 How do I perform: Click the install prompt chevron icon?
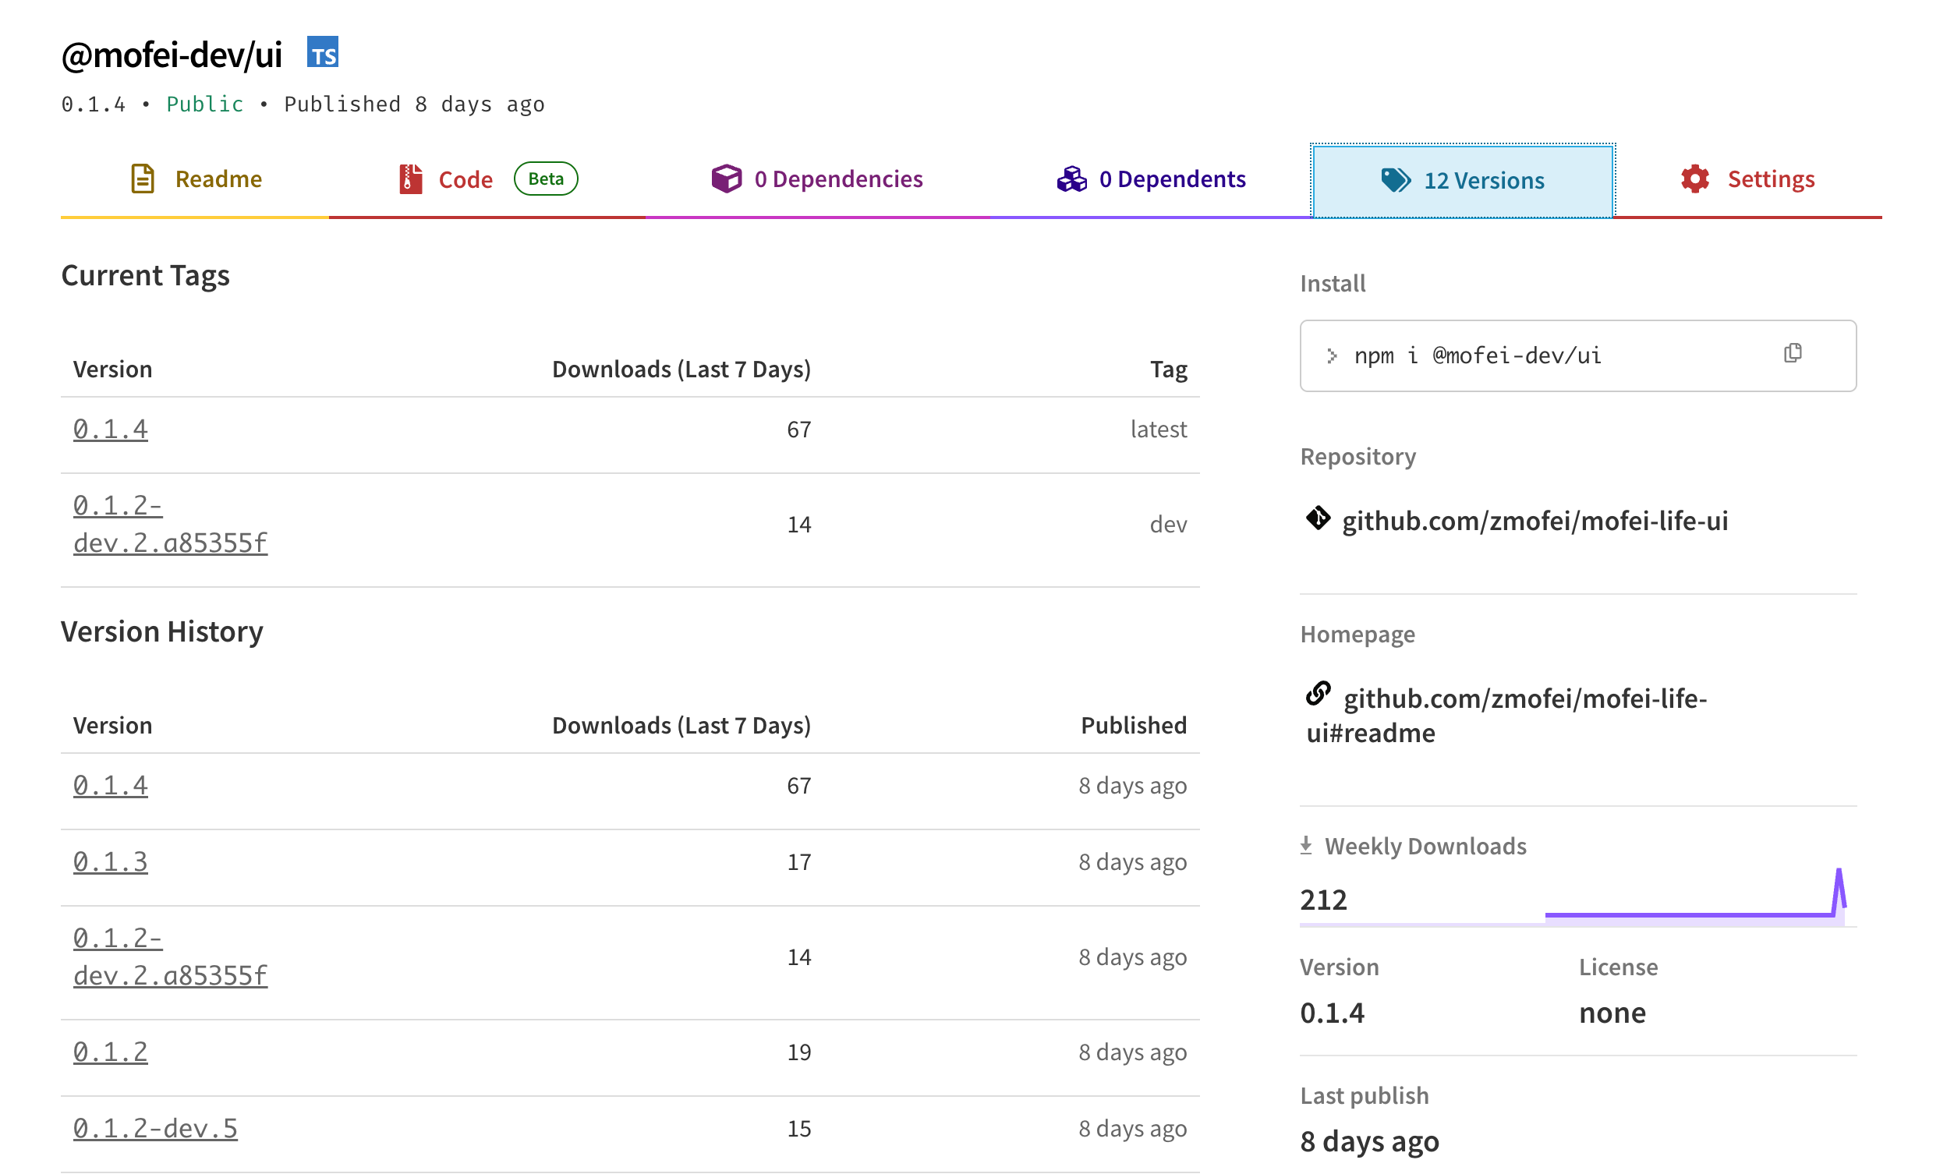tap(1333, 356)
